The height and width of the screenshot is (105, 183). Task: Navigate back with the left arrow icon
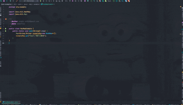(10, 1)
